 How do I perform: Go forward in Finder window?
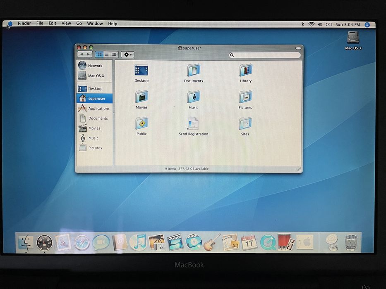[89, 54]
